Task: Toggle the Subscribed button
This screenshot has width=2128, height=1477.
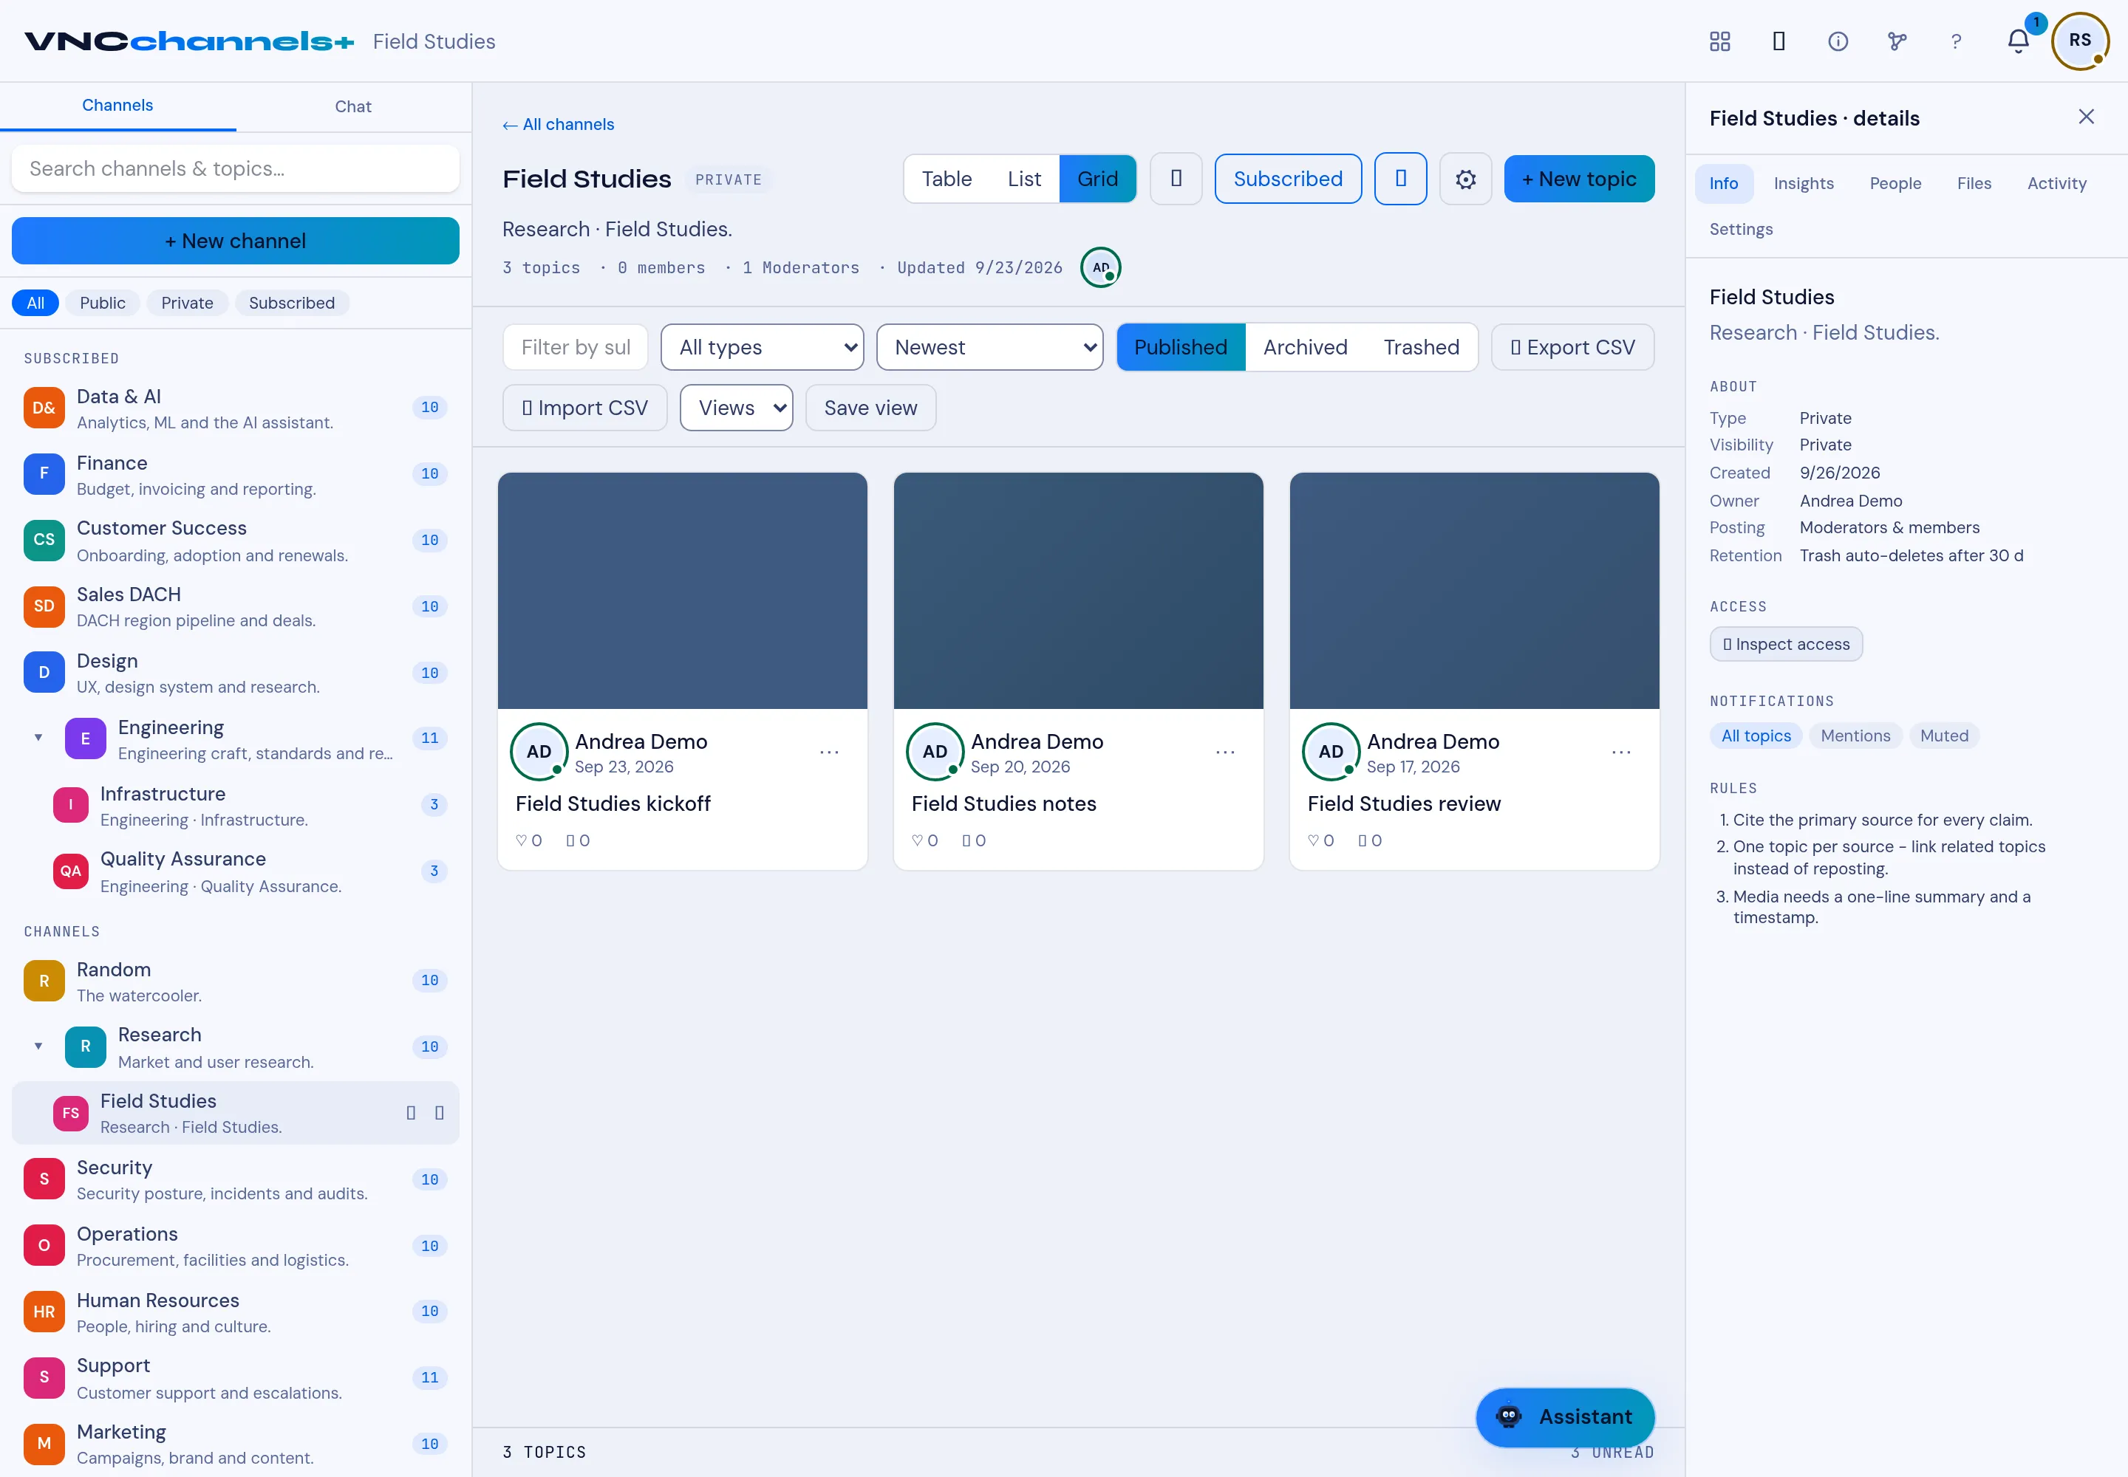Action: pos(1287,179)
